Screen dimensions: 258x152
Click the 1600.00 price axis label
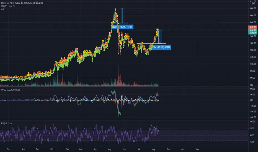pyautogui.click(x=252, y=57)
